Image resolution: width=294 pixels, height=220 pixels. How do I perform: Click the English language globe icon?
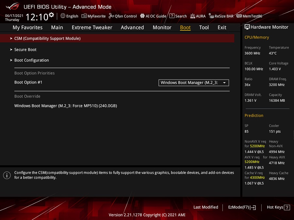click(x=63, y=16)
